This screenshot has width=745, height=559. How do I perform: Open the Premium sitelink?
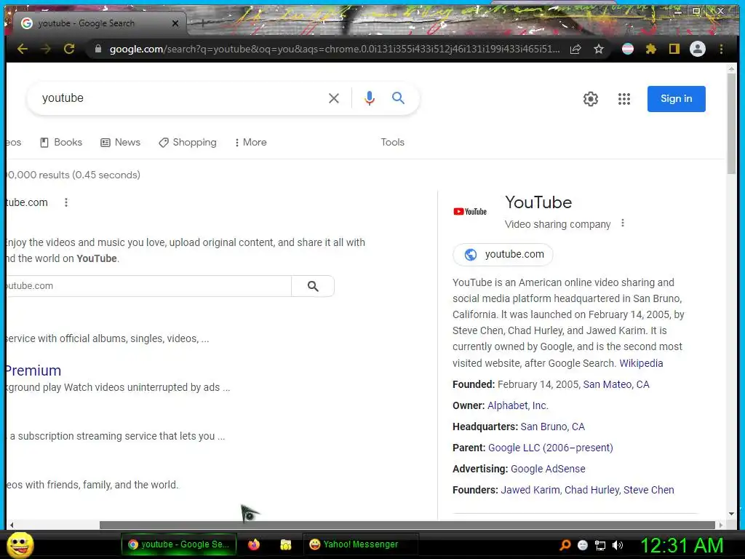[33, 370]
